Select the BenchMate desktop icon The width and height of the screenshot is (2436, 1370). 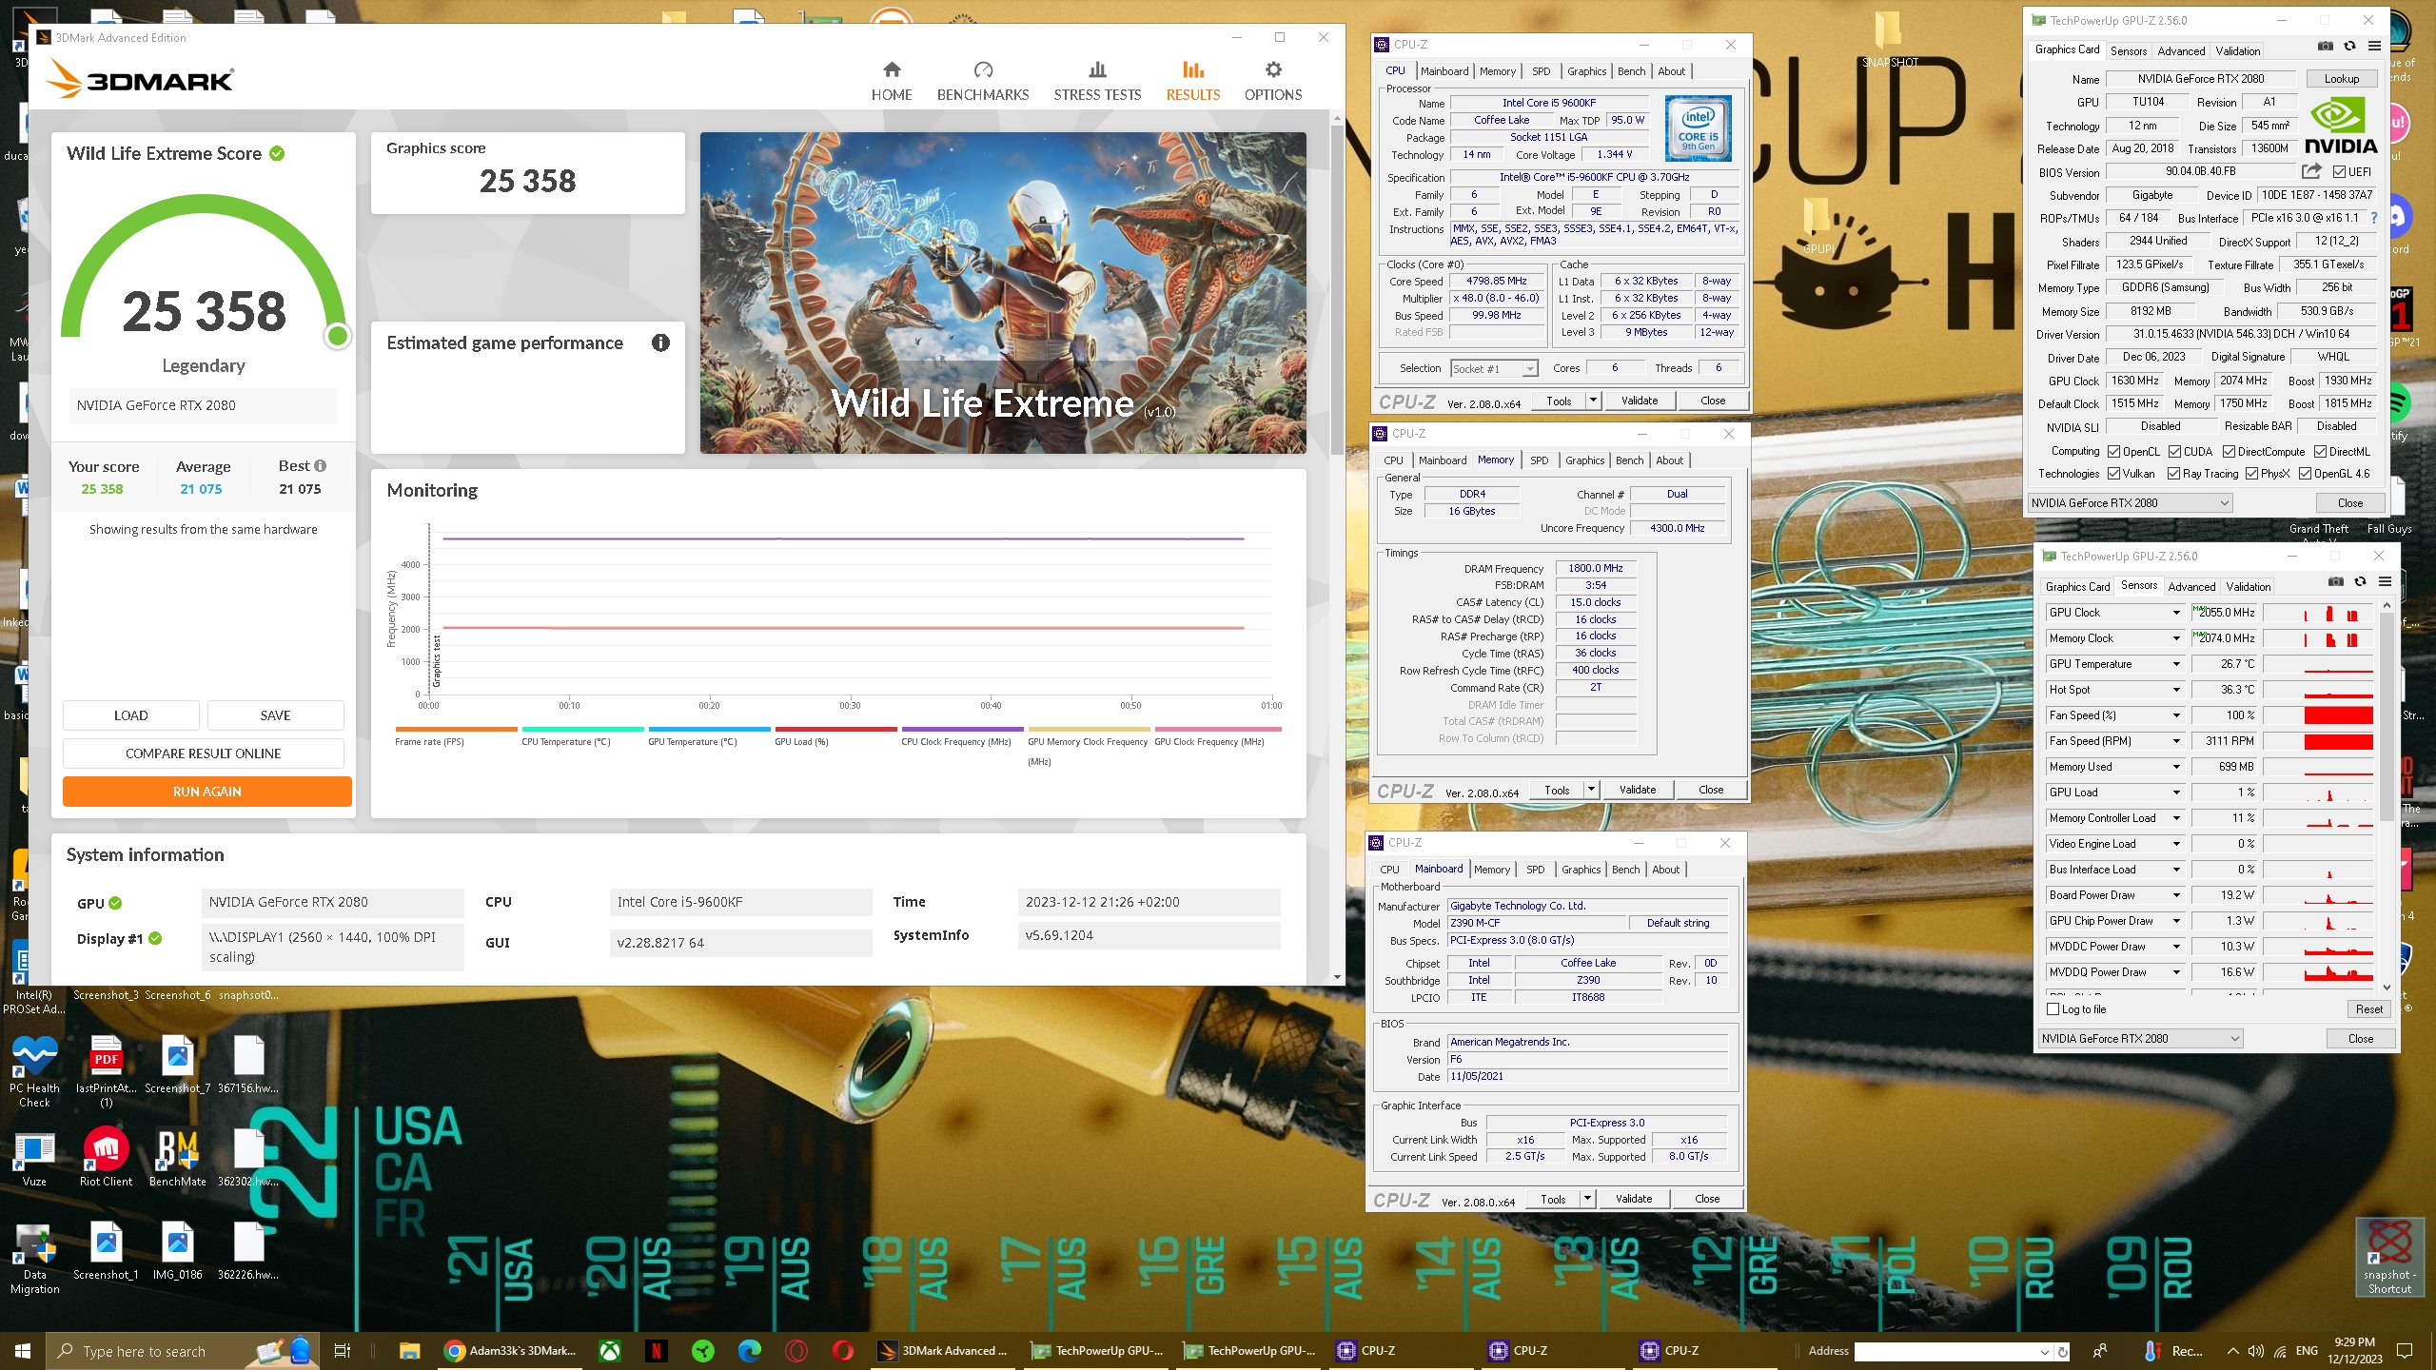tap(178, 1158)
